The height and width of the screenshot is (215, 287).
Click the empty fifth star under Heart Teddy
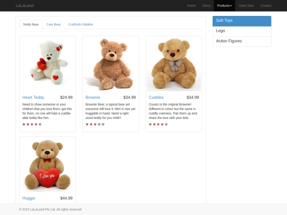pyautogui.click(x=40, y=124)
